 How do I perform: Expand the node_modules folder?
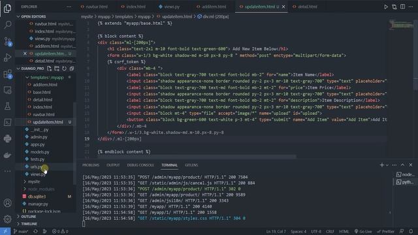tap(41, 189)
